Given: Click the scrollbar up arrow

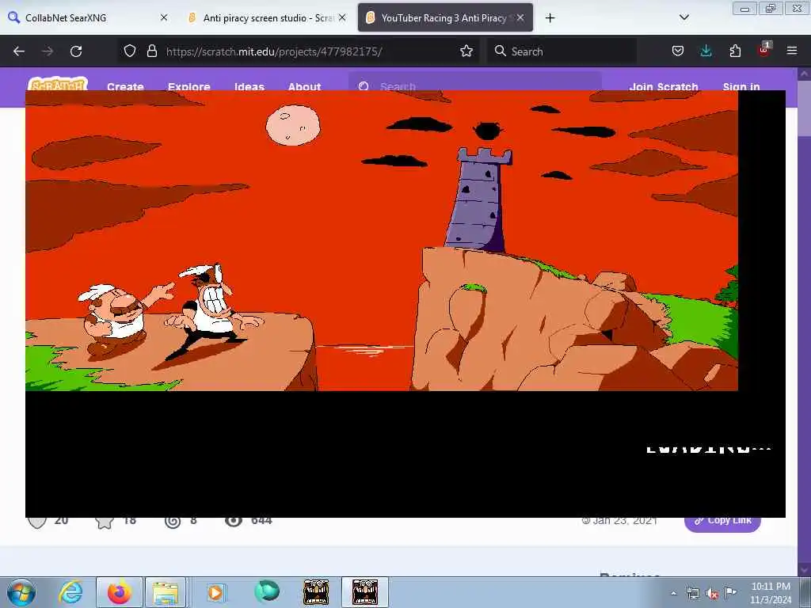Looking at the screenshot, I should (804, 74).
